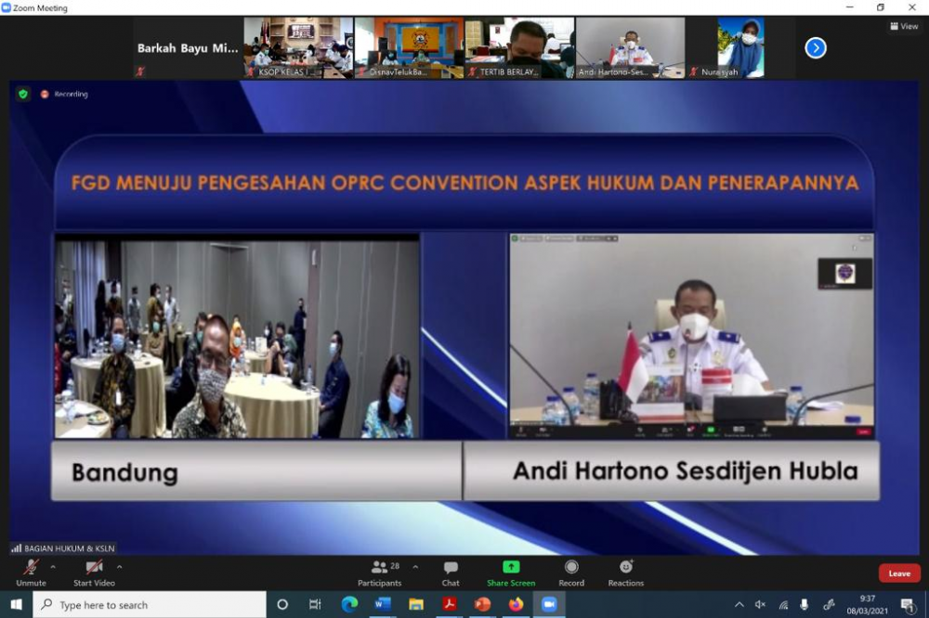The width and height of the screenshot is (929, 618).
Task: Select Andi Hartono-Ses... participant thumbnail
Action: [631, 48]
